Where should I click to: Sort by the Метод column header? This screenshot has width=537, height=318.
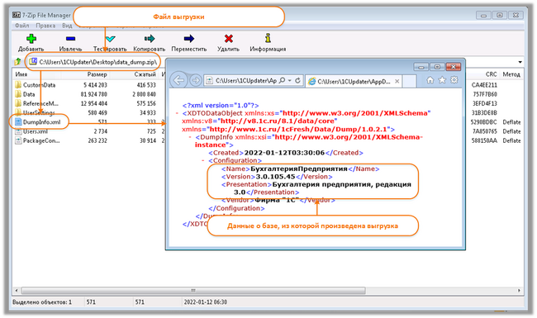pyautogui.click(x=511, y=74)
